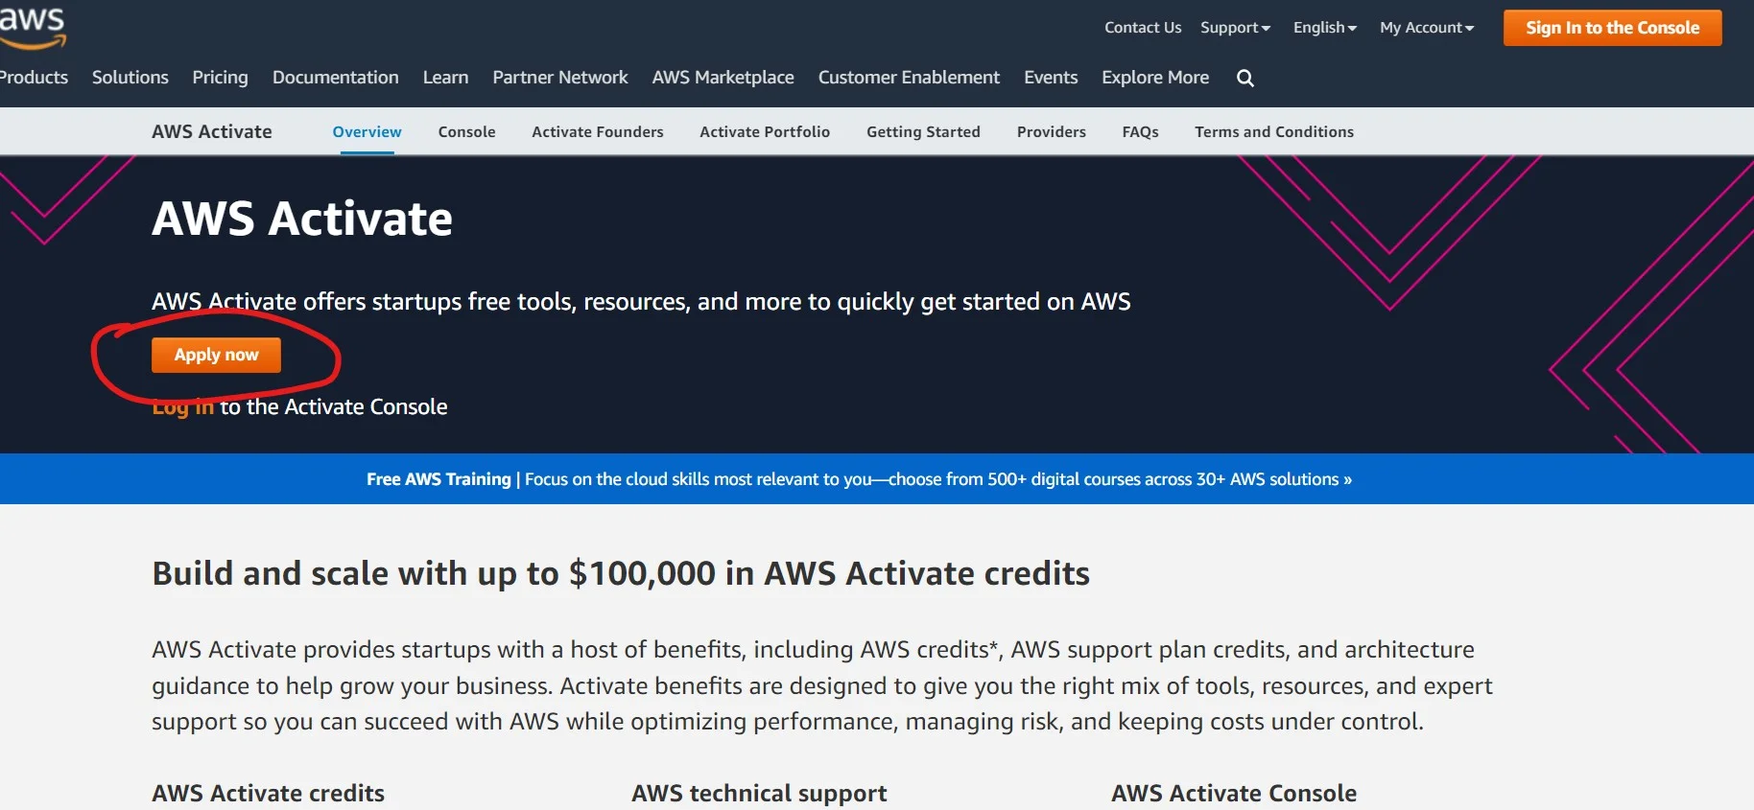Viewport: 1754px width, 810px height.
Task: Select the Providers tab
Action: coord(1051,132)
